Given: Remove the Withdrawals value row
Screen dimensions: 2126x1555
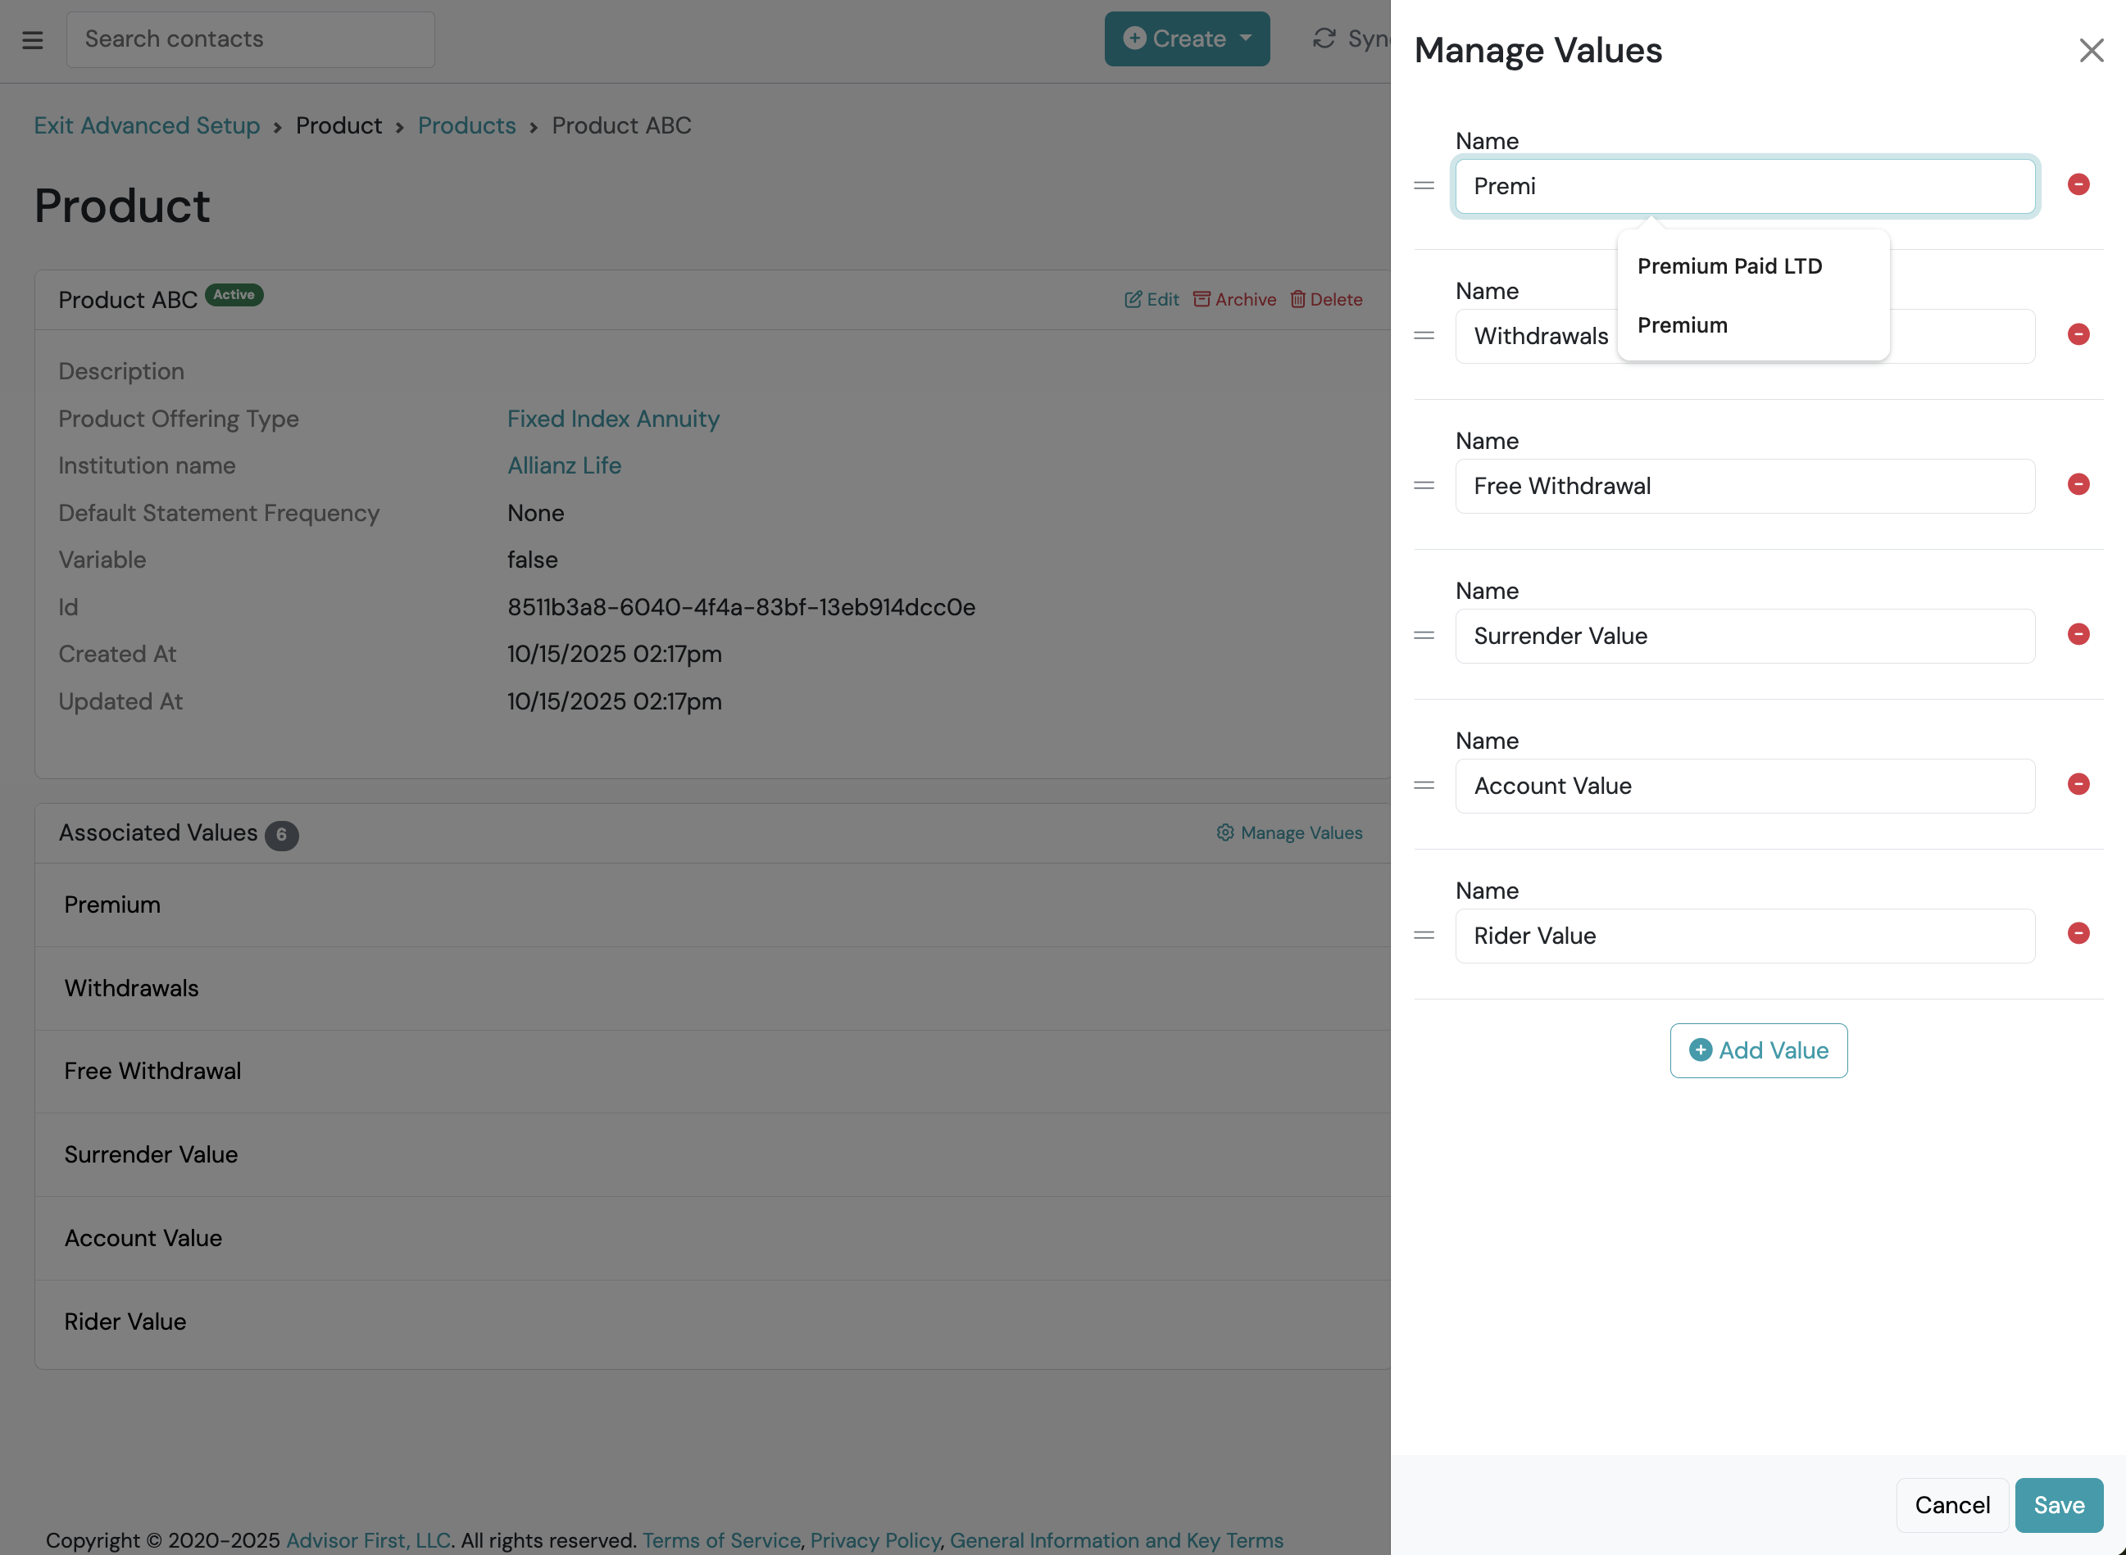Looking at the screenshot, I should pos(2078,334).
